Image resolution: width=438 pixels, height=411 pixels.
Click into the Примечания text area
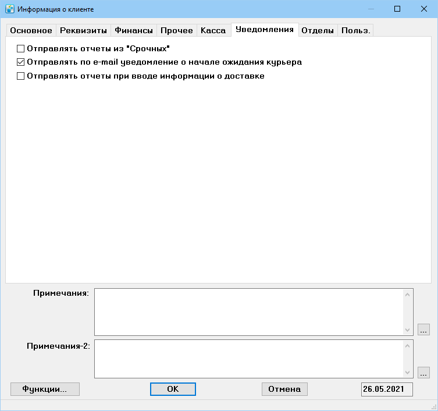(x=248, y=312)
